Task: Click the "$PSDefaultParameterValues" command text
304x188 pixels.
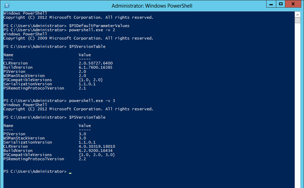Action: point(99,26)
